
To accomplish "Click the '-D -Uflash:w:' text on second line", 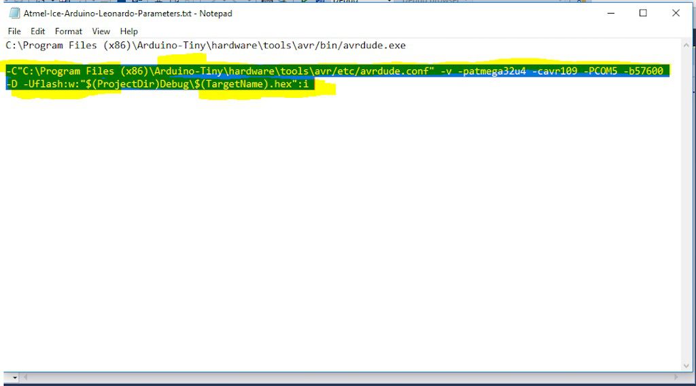I will 43,84.
